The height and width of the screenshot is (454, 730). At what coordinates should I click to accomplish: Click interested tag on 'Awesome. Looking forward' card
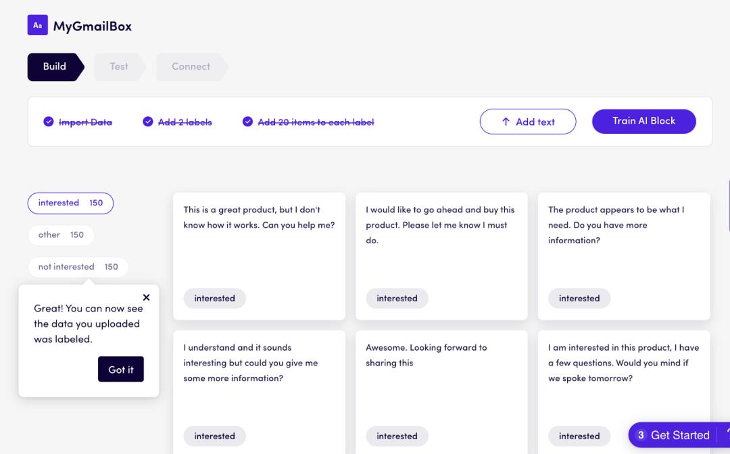tap(397, 436)
